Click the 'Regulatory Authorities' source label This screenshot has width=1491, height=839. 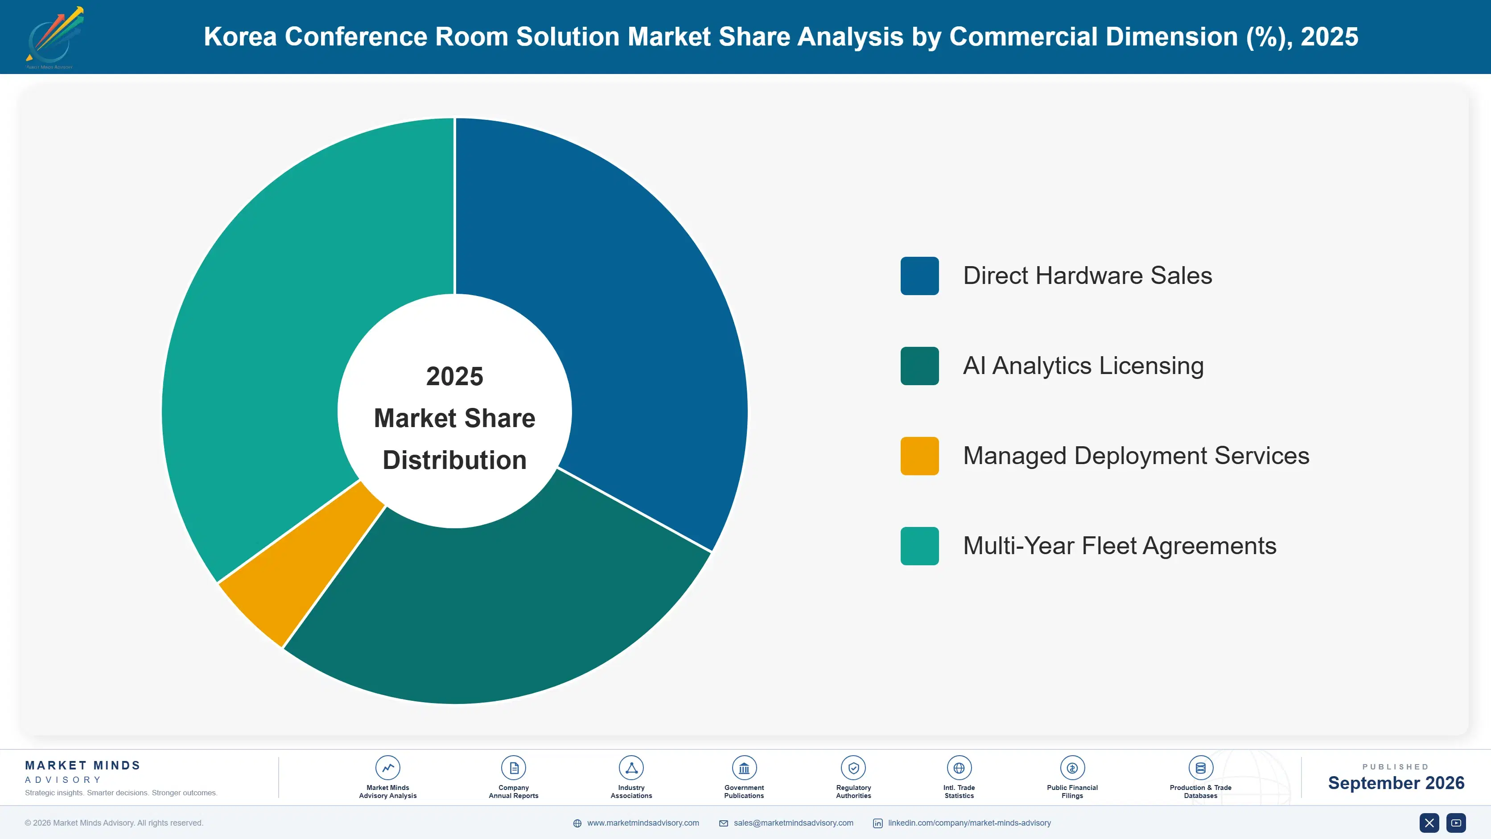[853, 792]
